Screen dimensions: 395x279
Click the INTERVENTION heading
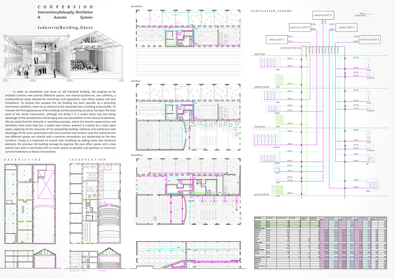coord(84,159)
